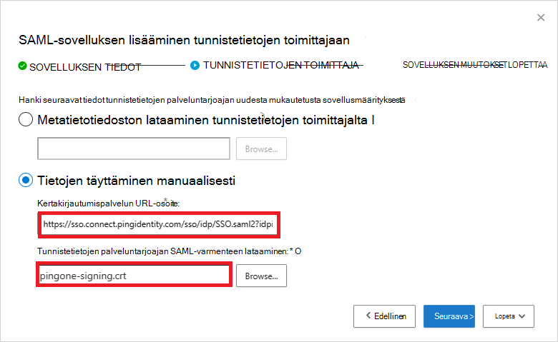Click the disabled Browse button for metadata file

click(261, 149)
